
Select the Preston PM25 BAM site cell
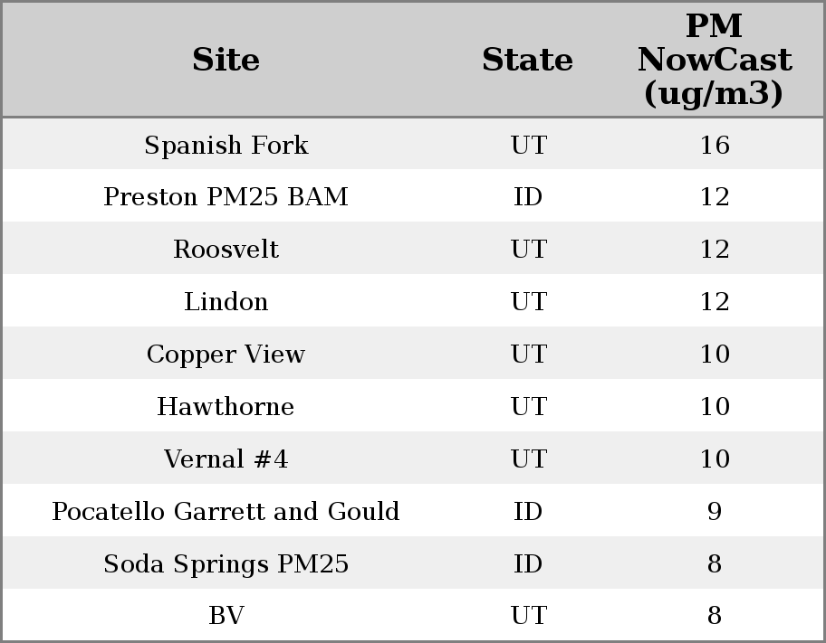tap(226, 197)
